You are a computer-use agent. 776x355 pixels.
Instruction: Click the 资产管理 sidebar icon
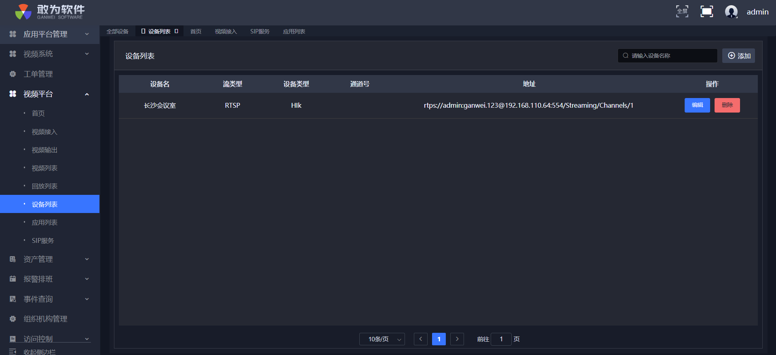point(13,259)
